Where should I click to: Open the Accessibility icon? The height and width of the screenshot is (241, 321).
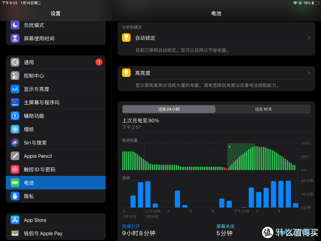(x=15, y=116)
